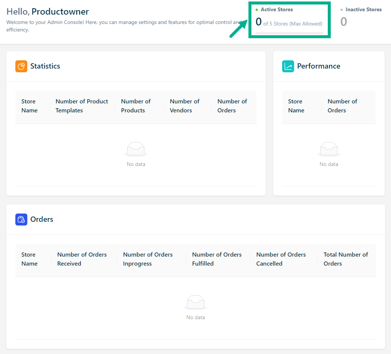Click the blue Orders box icon
The width and height of the screenshot is (391, 354).
coord(21,220)
